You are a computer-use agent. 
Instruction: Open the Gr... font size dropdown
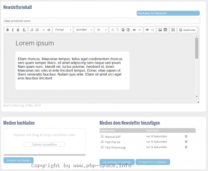coord(101,30)
